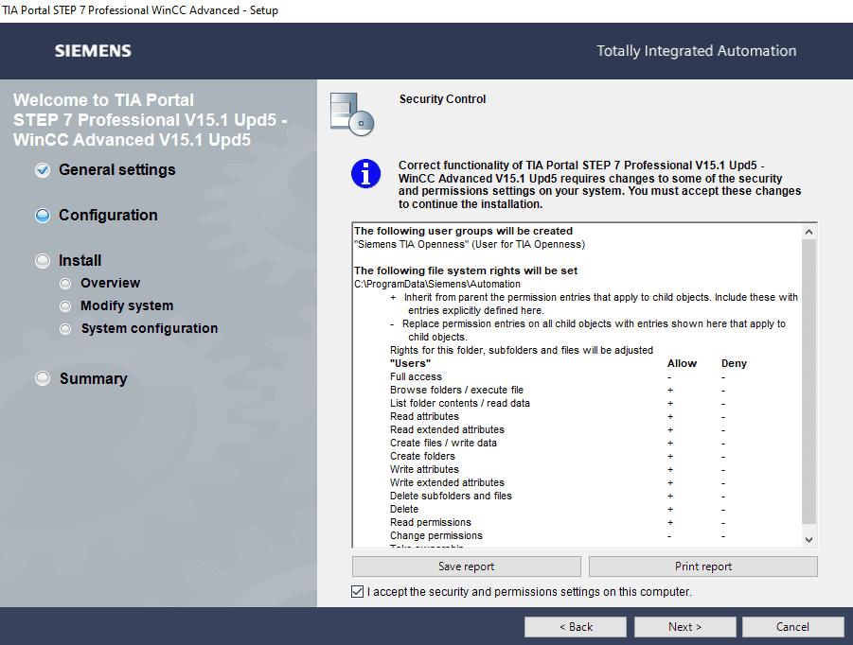Select the Overview sub-step label
The width and height of the screenshot is (853, 645).
click(x=111, y=283)
